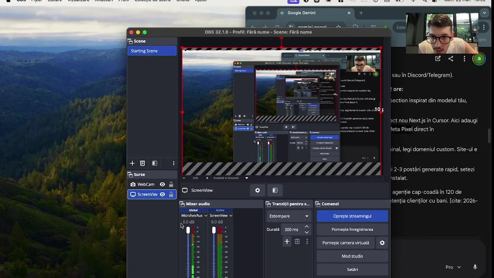The image size is (494, 278).
Task: Click 'Oprește streamingul' button
Action: coord(352,216)
